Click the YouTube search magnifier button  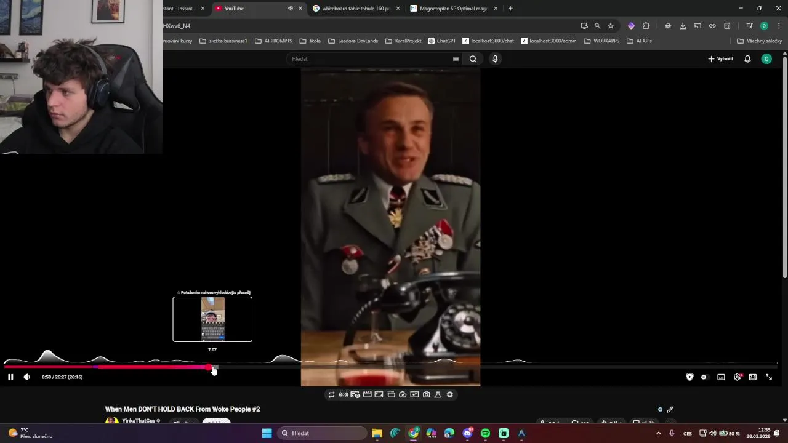click(473, 59)
